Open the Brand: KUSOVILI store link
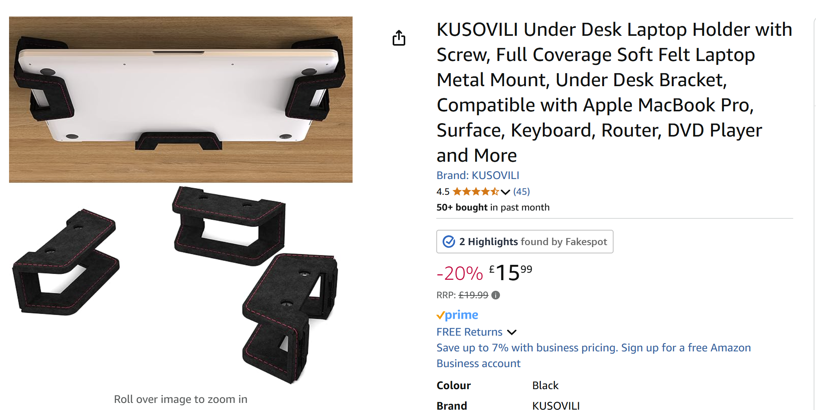 click(478, 175)
